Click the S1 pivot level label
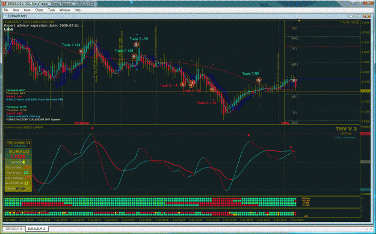Image resolution: width=376 pixels, height=234 pixels. (x=295, y=112)
